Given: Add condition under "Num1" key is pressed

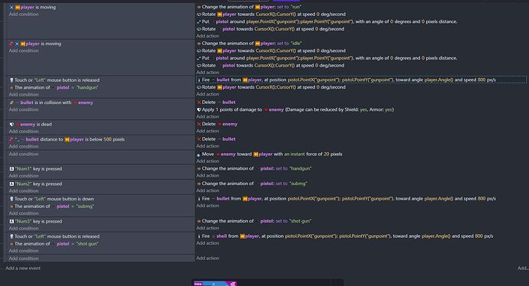Looking at the screenshot, I should click(24, 176).
